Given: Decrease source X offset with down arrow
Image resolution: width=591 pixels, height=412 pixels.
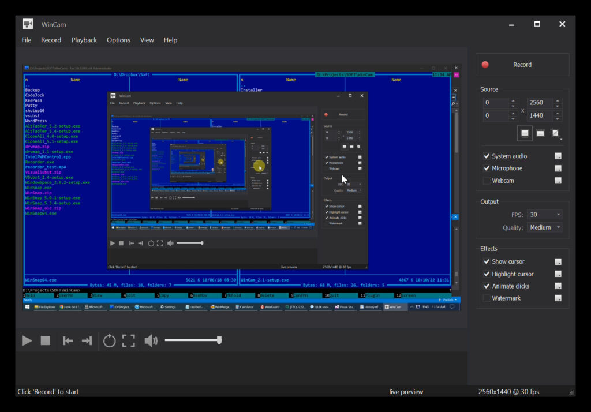Looking at the screenshot, I should click(513, 106).
